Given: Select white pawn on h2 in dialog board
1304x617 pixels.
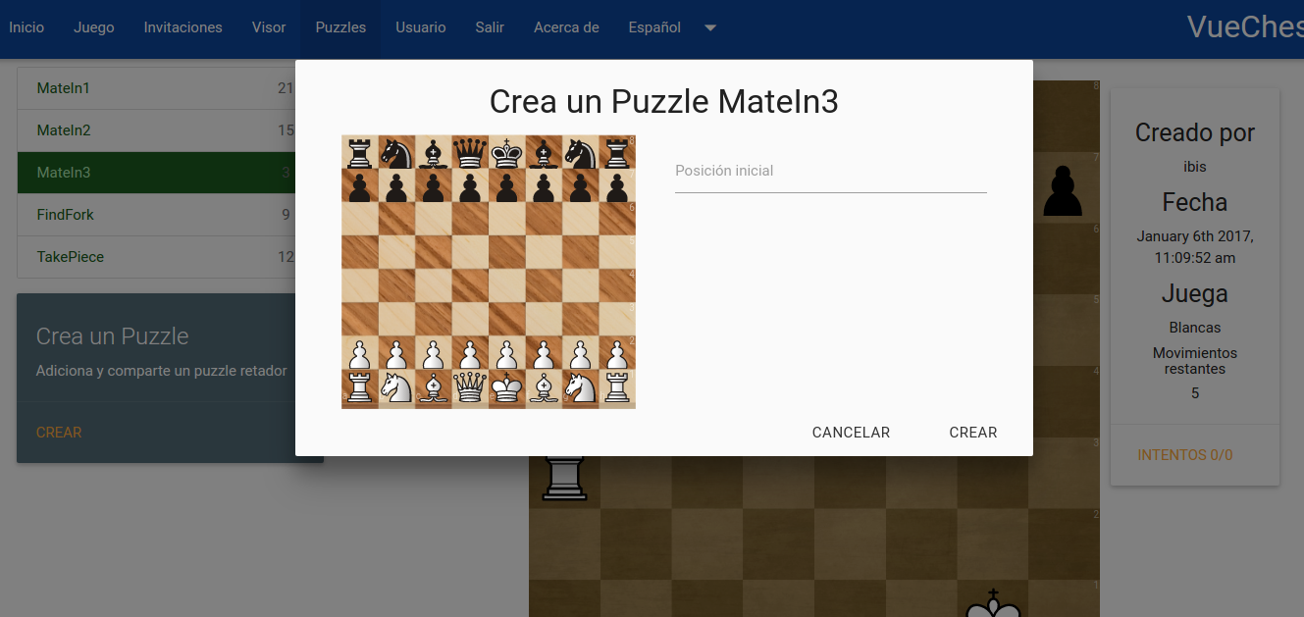Looking at the screenshot, I should [x=617, y=353].
